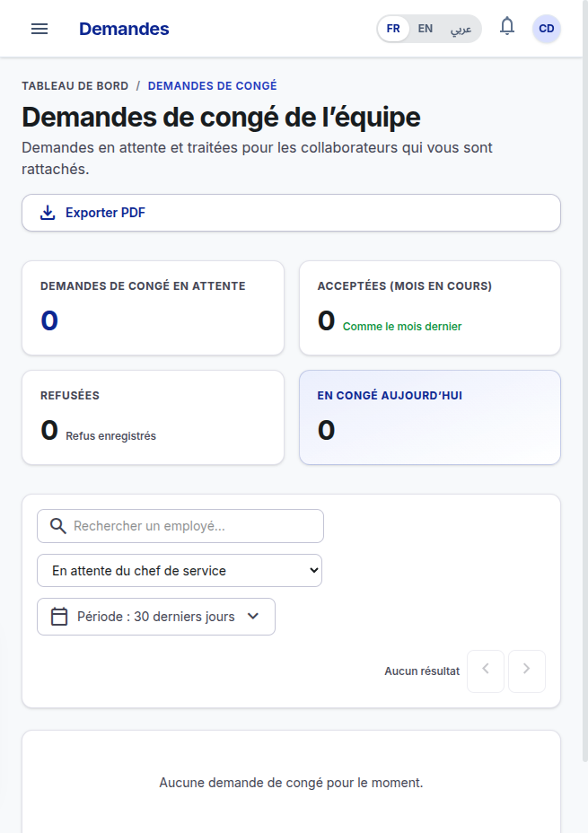Focus the 'Rechercher un employé...' field
Screen dimensions: 588x833
click(x=180, y=526)
